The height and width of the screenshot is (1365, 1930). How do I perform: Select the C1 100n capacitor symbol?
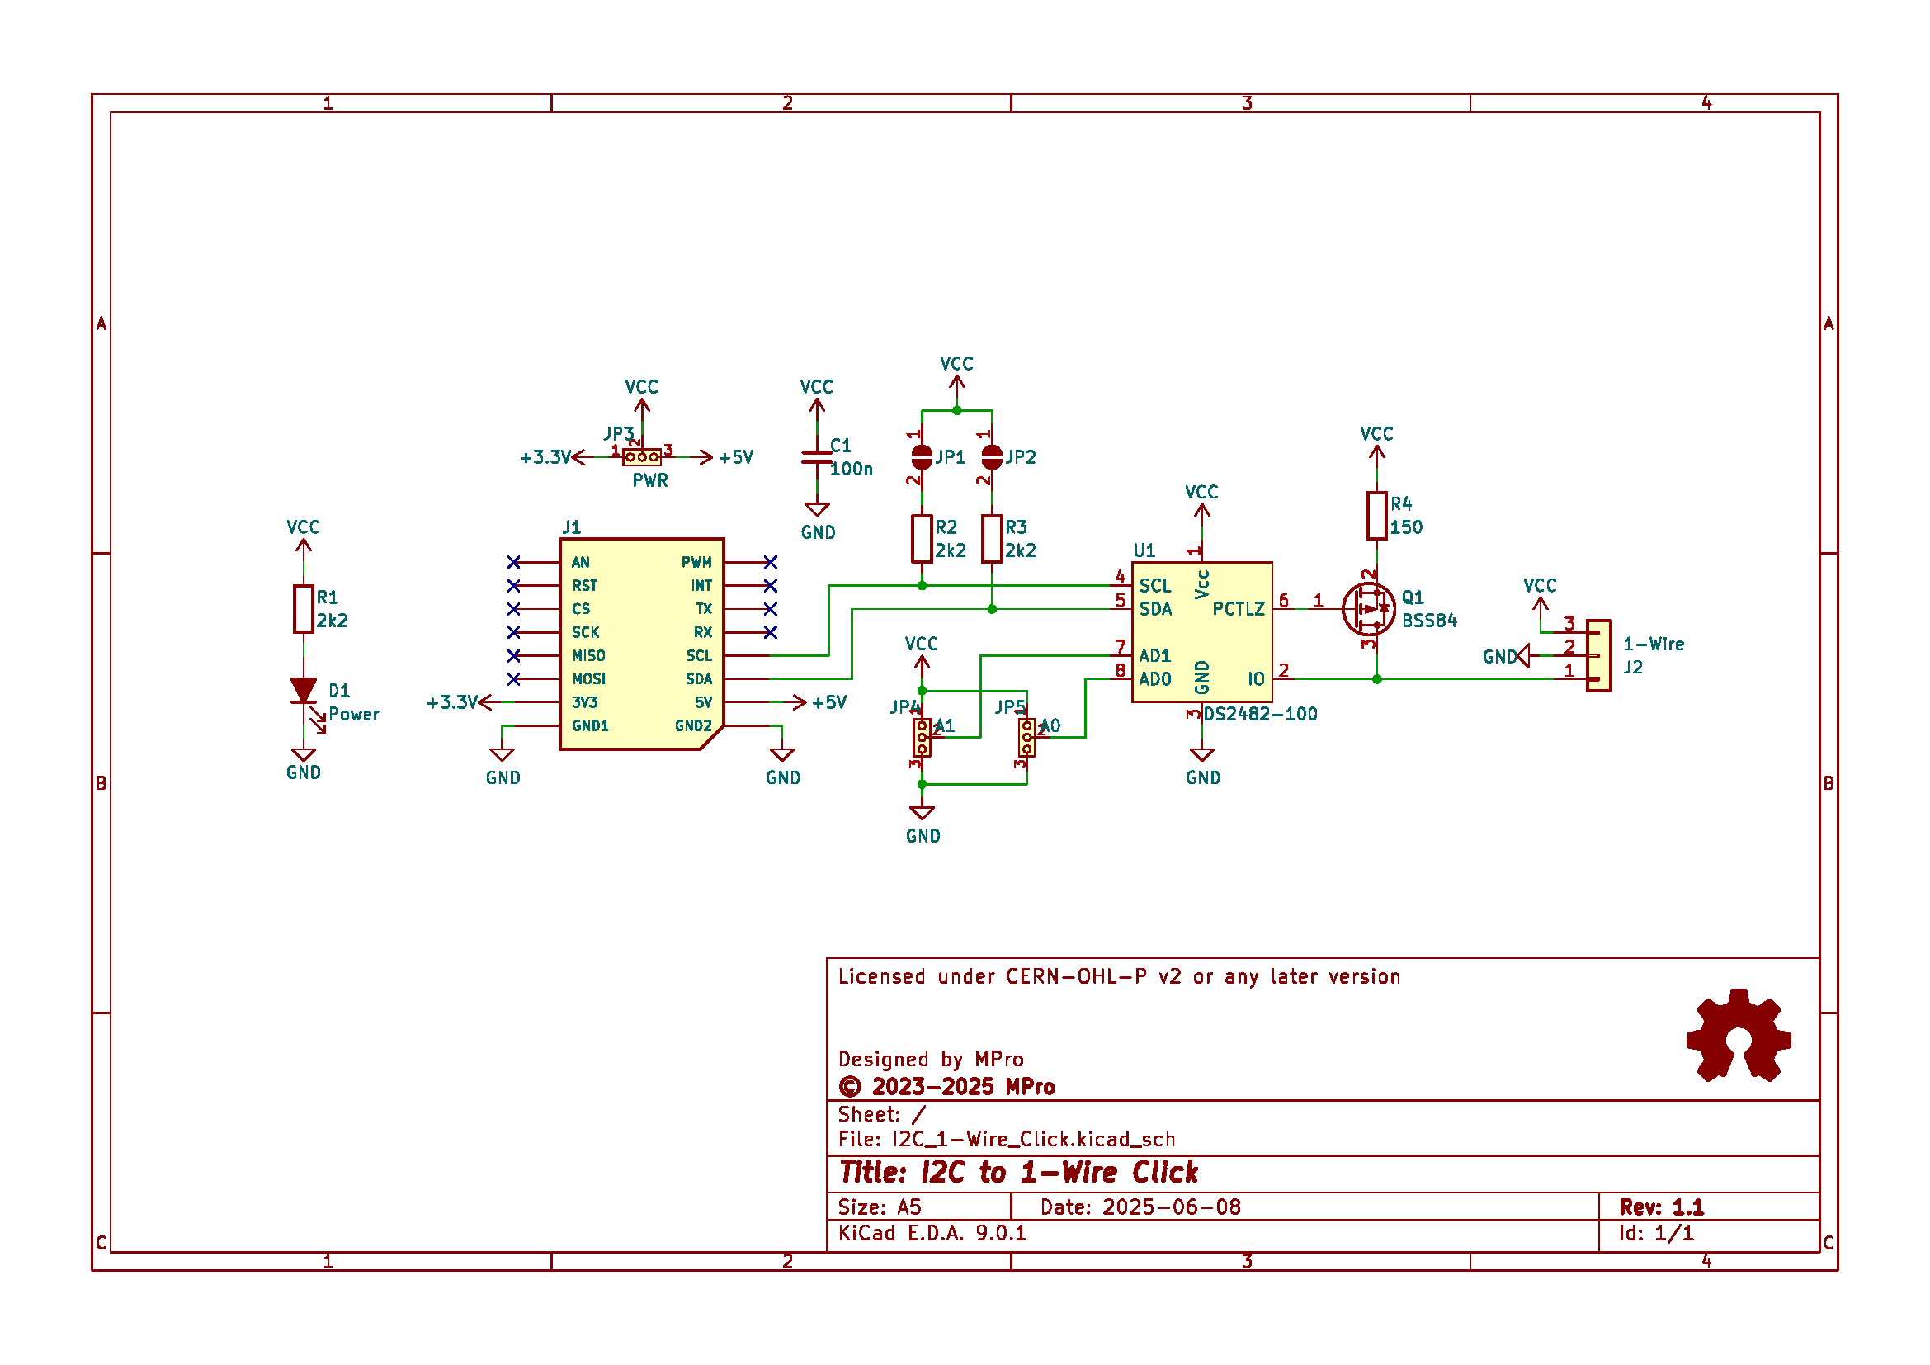(x=817, y=457)
